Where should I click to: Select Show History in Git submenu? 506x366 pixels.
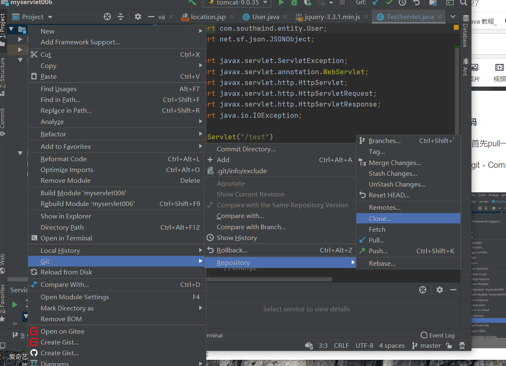(280, 238)
